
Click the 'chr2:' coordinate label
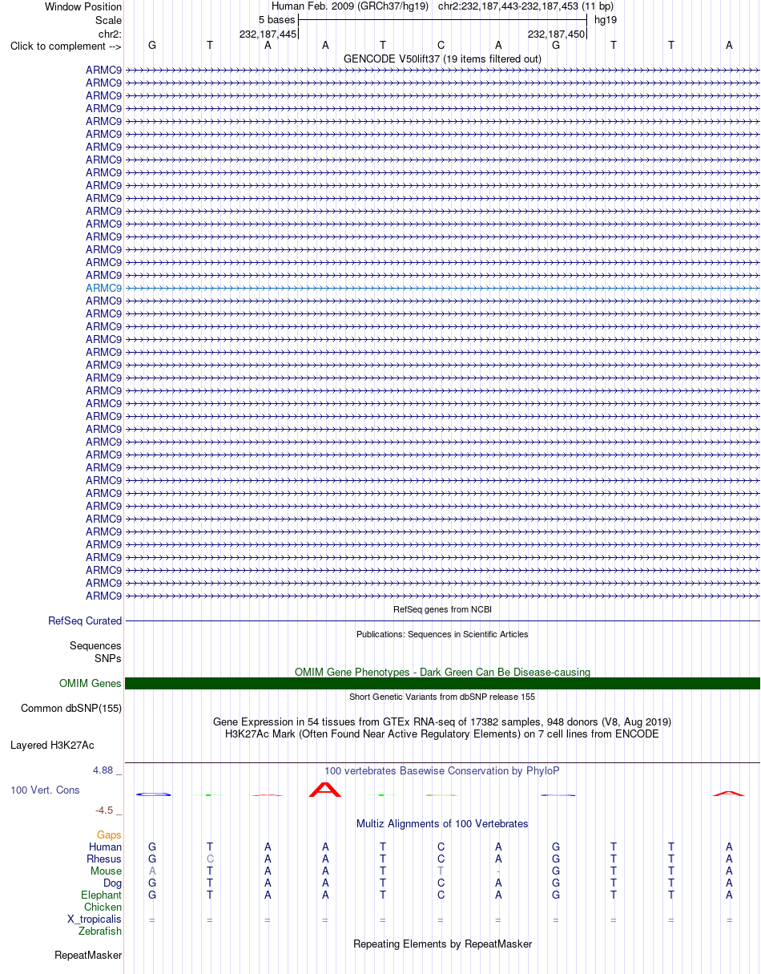point(110,34)
